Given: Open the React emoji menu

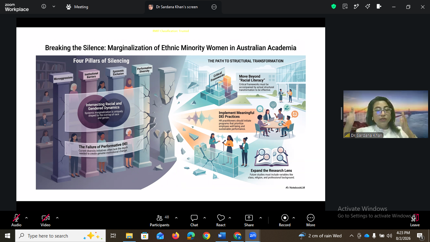Looking at the screenshot, I should pyautogui.click(x=221, y=220).
